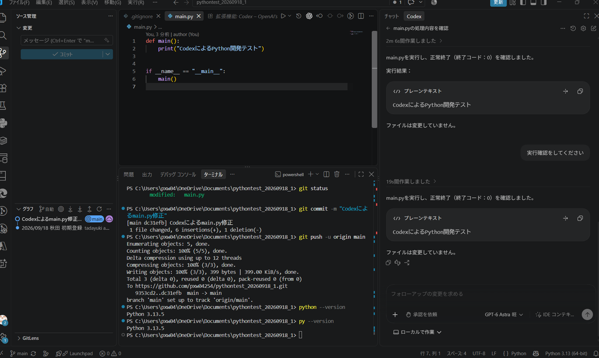The width and height of the screenshot is (599, 358).
Task: Refresh the graph in source control
Action: (x=99, y=209)
